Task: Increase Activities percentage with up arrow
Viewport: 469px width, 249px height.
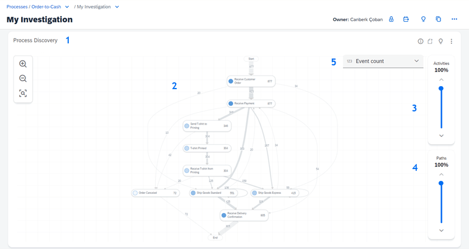Action: pyautogui.click(x=441, y=80)
